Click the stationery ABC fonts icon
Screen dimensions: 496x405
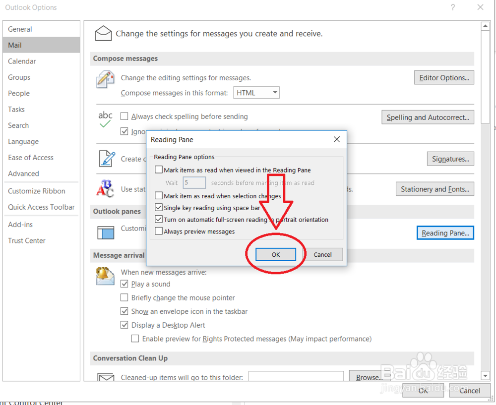click(x=105, y=188)
